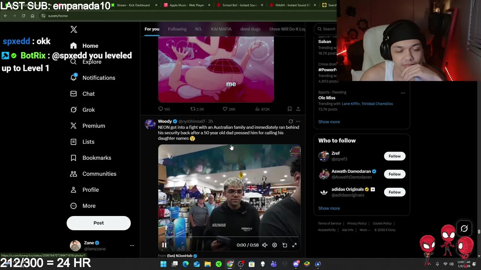This screenshot has height=270, width=481.
Task: Open Bookmarks in the sidebar
Action: [91, 158]
